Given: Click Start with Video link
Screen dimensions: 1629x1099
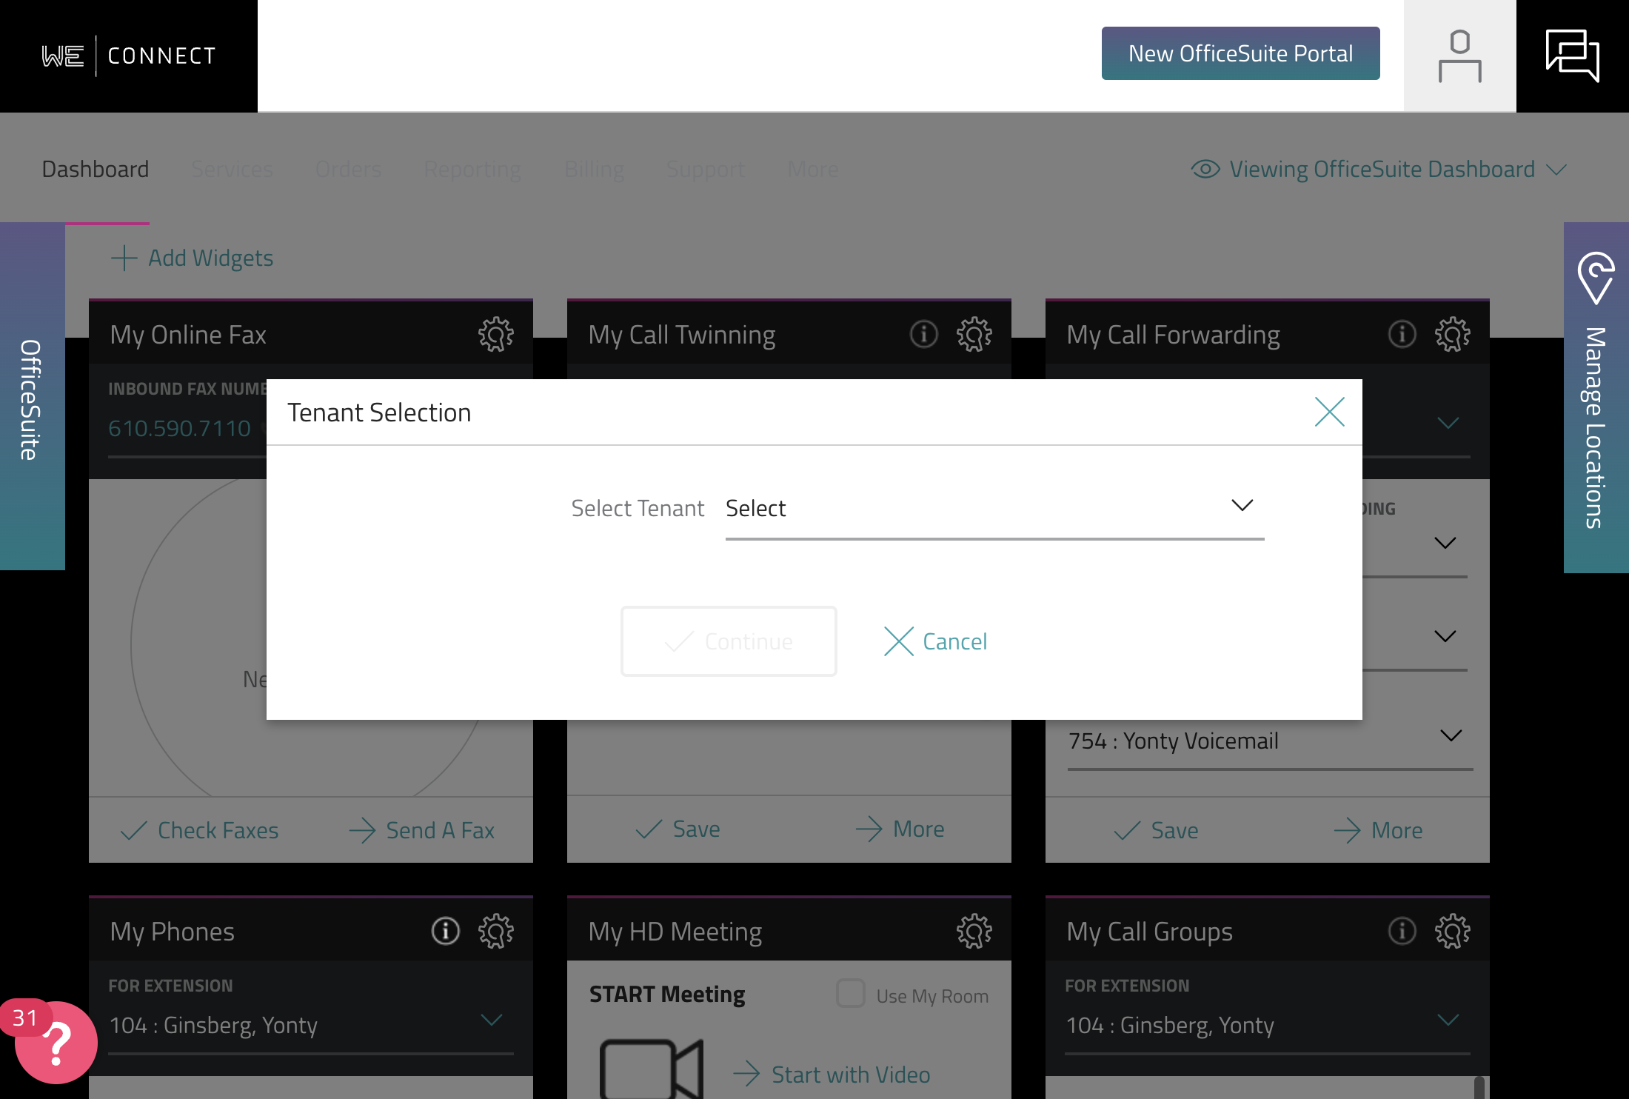Looking at the screenshot, I should (832, 1075).
